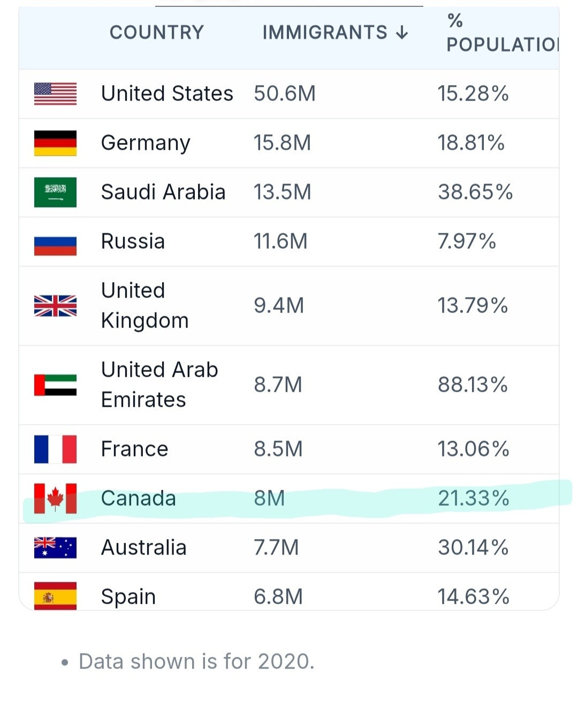Click the sort arrow next to Immigrants
Screen dimensions: 578x715
tap(402, 33)
